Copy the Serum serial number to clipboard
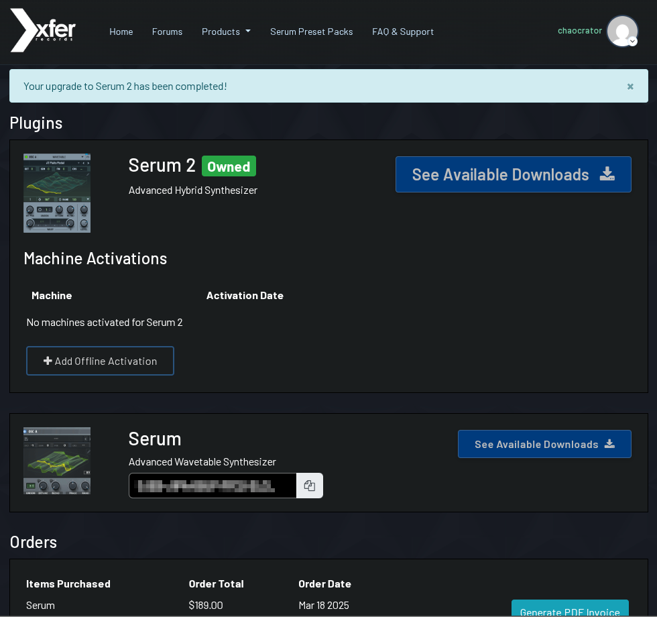Image resolution: width=657 pixels, height=617 pixels. [309, 486]
